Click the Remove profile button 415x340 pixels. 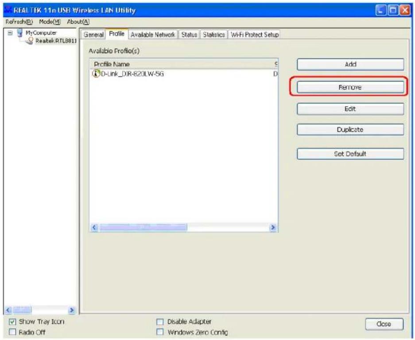tap(350, 87)
